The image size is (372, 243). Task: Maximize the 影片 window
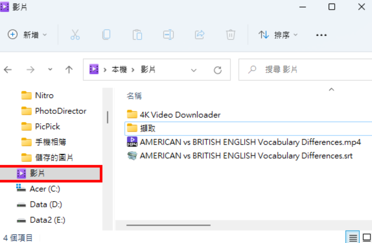tap(332, 7)
